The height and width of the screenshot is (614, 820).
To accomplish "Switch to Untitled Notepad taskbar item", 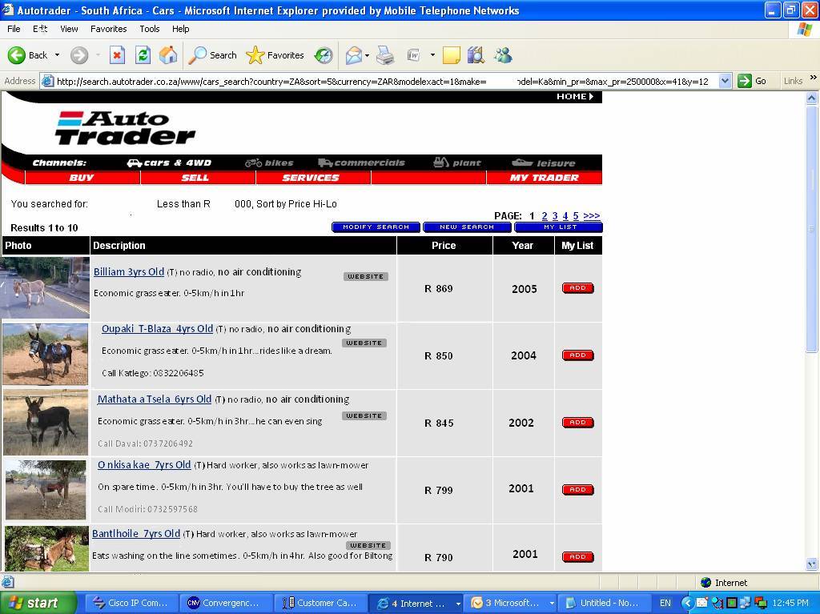I will click(x=604, y=603).
